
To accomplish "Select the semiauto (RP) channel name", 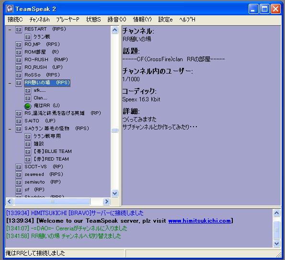I will [x=43, y=182].
